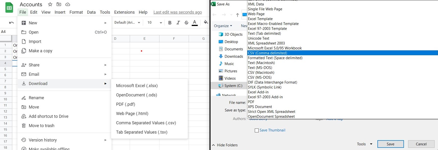Open the font family dropdown Default (Ari...)
Screen dimensions: 438x150
click(127, 23)
